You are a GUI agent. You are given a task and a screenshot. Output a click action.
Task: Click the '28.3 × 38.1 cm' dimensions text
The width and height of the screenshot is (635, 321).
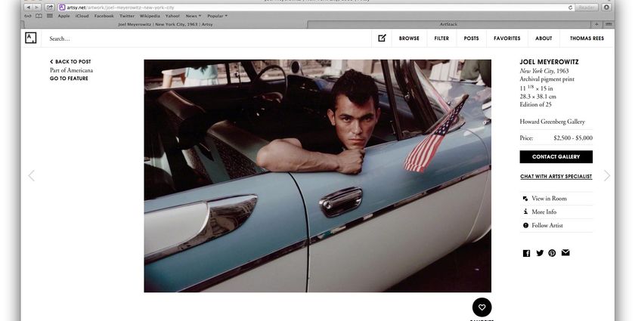pyautogui.click(x=537, y=97)
